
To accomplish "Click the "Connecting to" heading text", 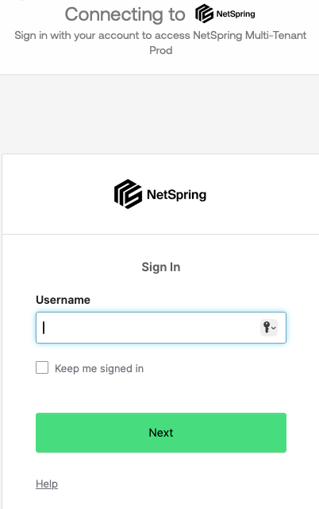I will tap(125, 14).
